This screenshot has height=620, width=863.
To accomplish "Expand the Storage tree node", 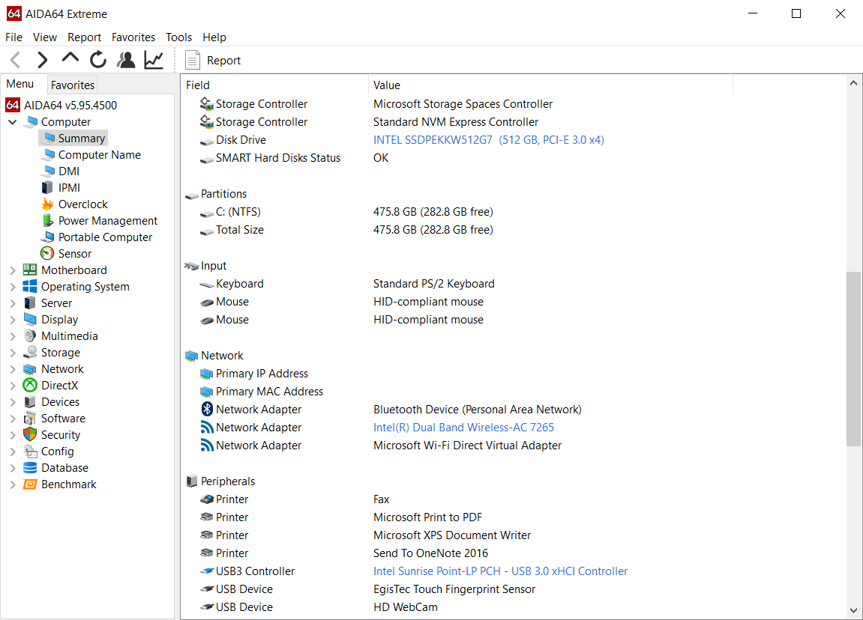I will pos(13,353).
